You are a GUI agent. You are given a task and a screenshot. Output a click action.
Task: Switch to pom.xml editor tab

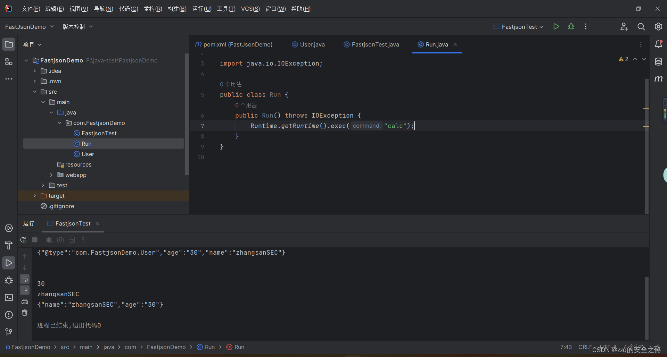[234, 44]
